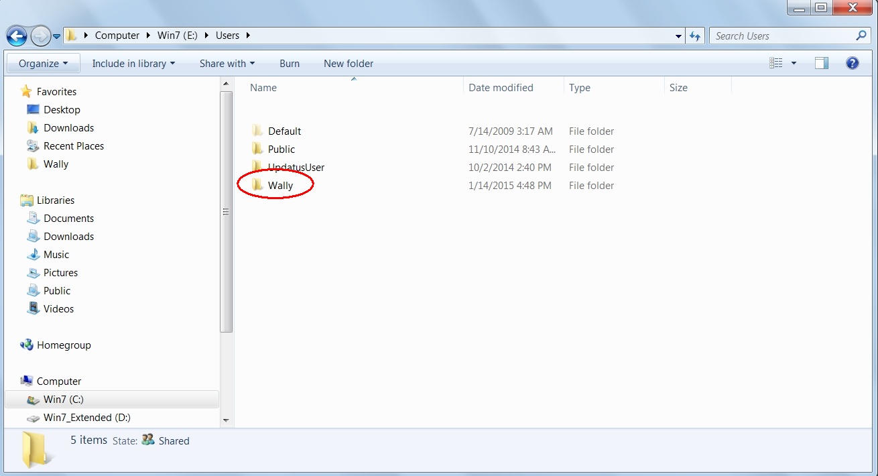Click navigation pane scrollbar down arrow
This screenshot has height=476, width=878.
point(226,420)
